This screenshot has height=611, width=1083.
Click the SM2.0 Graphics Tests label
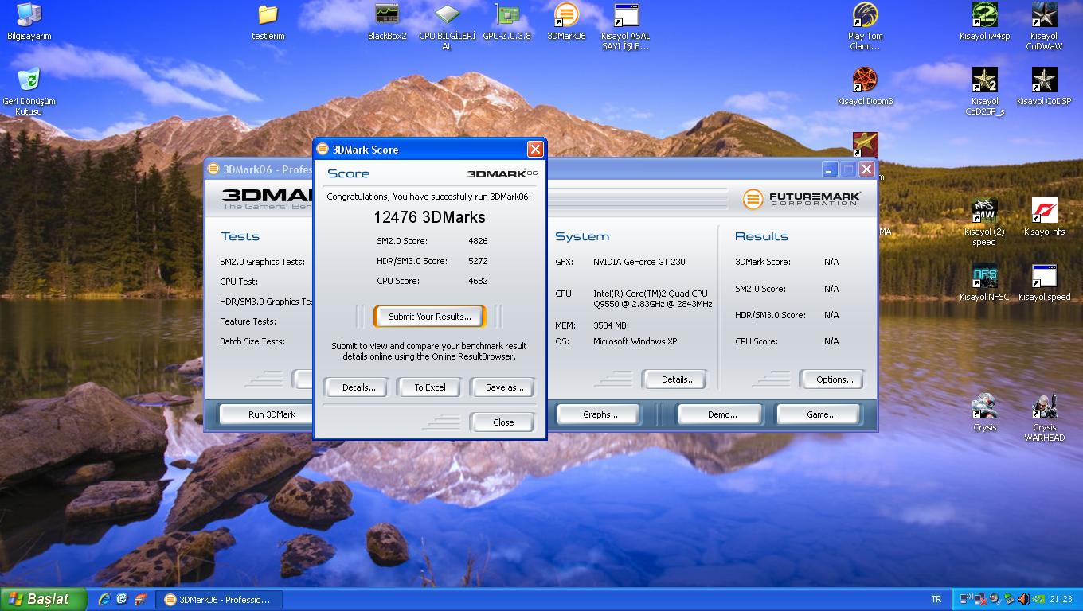(x=262, y=262)
